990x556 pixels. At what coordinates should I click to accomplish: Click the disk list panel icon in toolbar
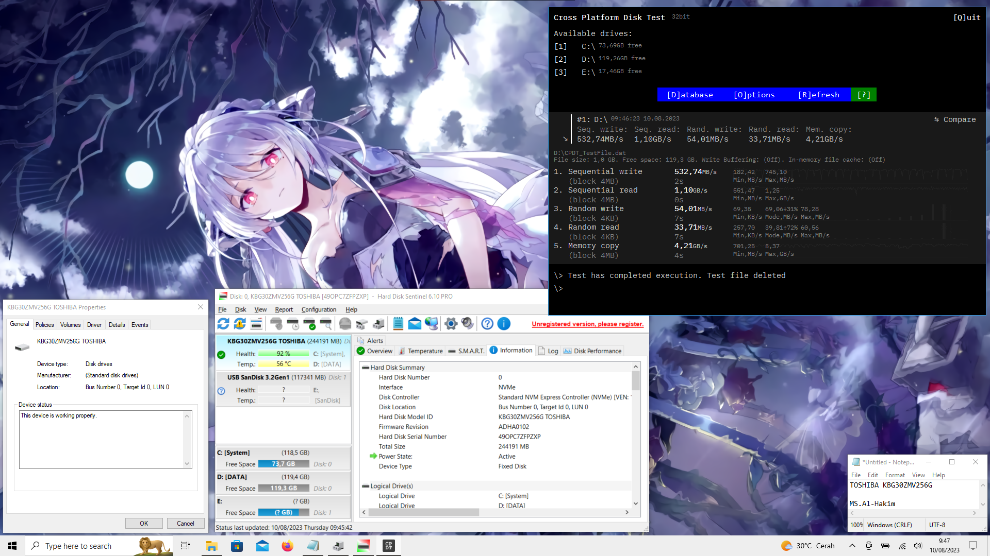(x=256, y=324)
